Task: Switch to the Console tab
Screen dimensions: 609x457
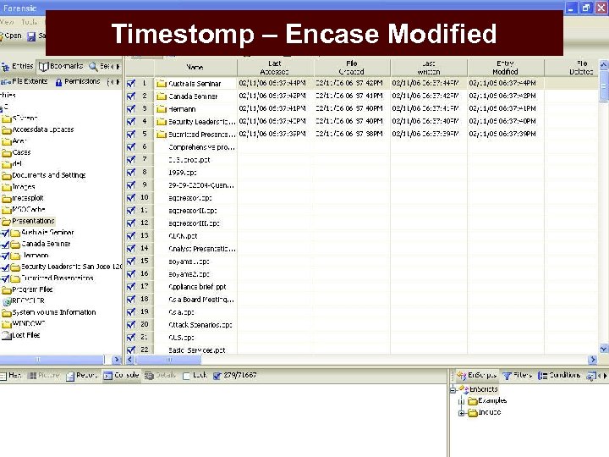Action: point(121,376)
